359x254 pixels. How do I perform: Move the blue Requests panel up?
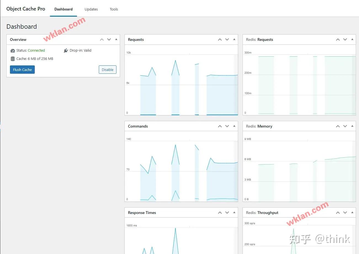(220, 39)
